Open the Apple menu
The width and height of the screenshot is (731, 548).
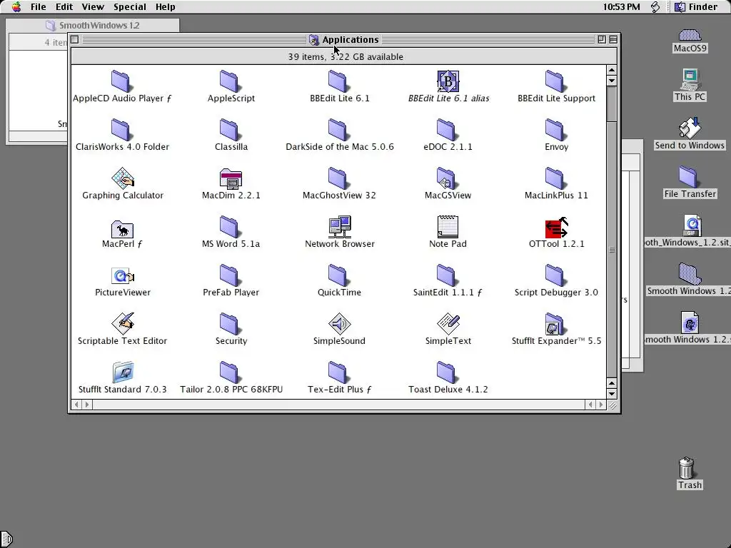[16, 6]
